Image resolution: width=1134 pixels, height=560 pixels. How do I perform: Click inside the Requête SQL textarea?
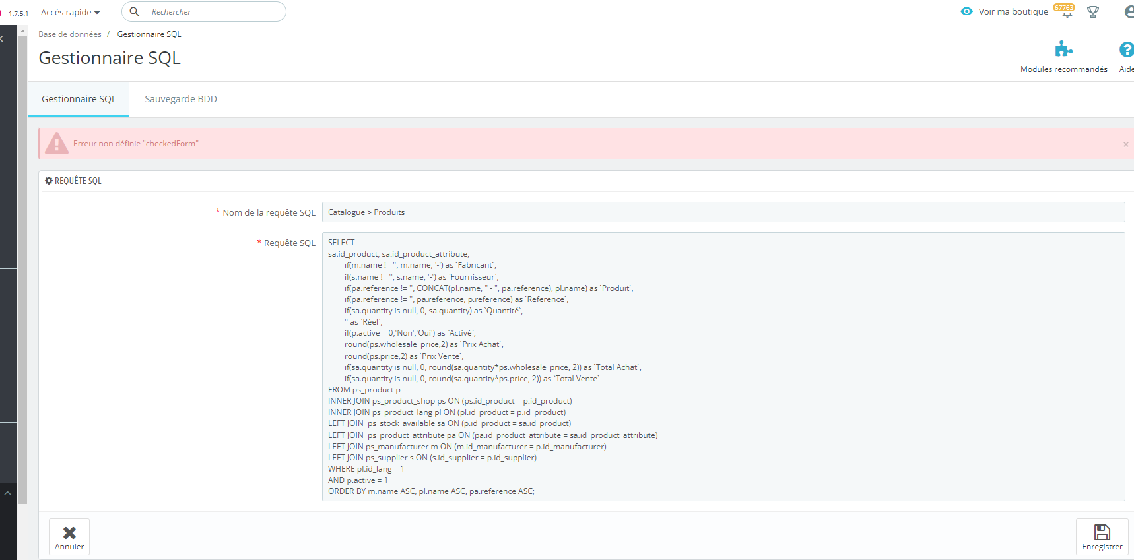pos(723,367)
